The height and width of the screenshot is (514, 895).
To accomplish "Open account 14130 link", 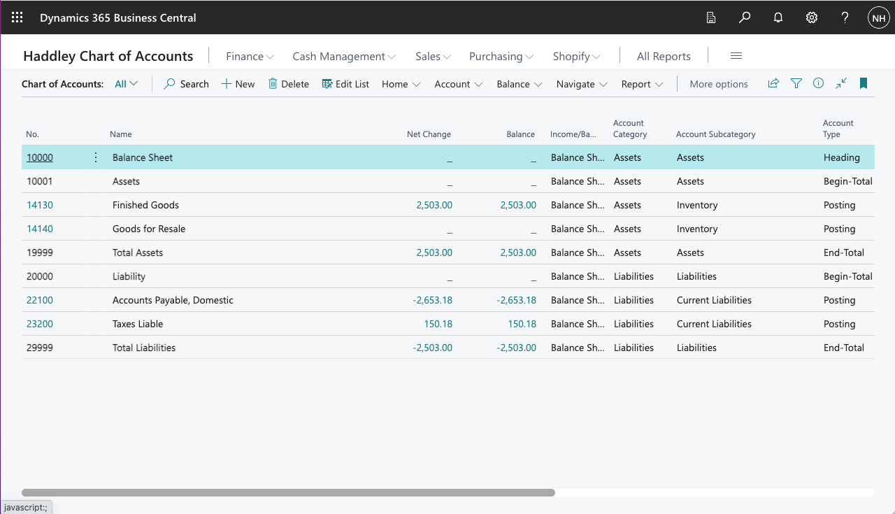I will click(x=40, y=205).
